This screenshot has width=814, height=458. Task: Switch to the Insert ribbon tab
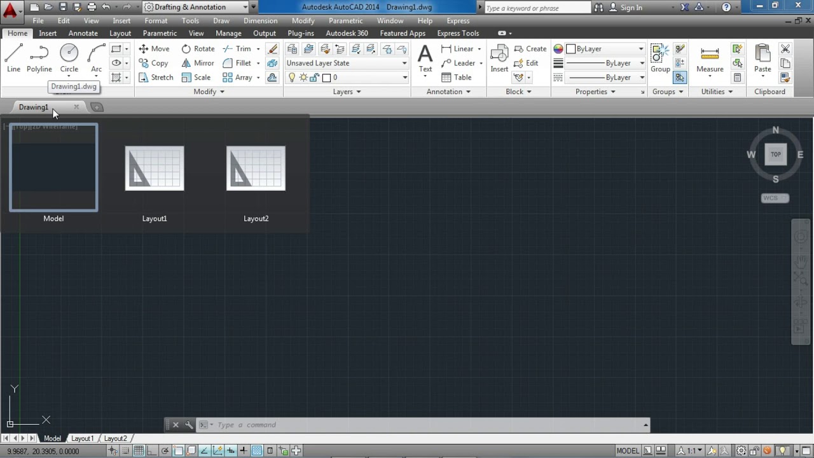[x=48, y=33]
